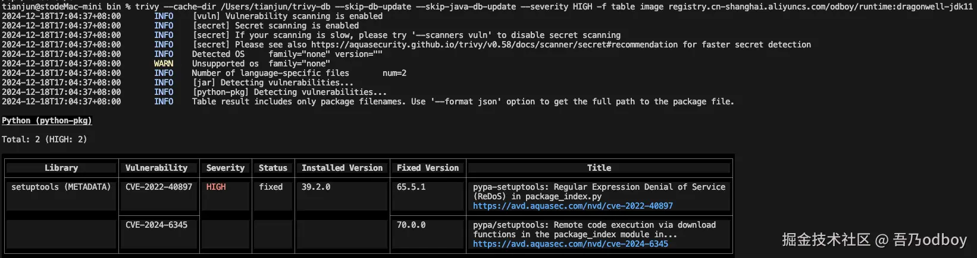Image resolution: width=977 pixels, height=258 pixels.
Task: Select the setuptools (METADATA) library cell
Action: click(x=61, y=187)
